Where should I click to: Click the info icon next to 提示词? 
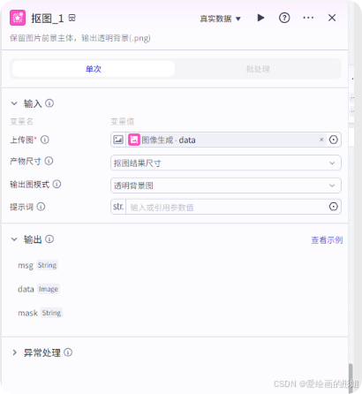pos(41,207)
